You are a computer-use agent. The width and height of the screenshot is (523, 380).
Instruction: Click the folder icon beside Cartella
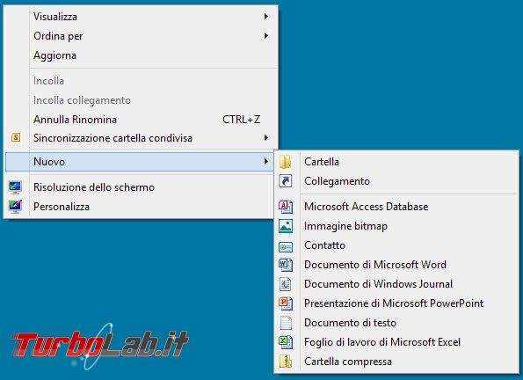click(x=286, y=162)
